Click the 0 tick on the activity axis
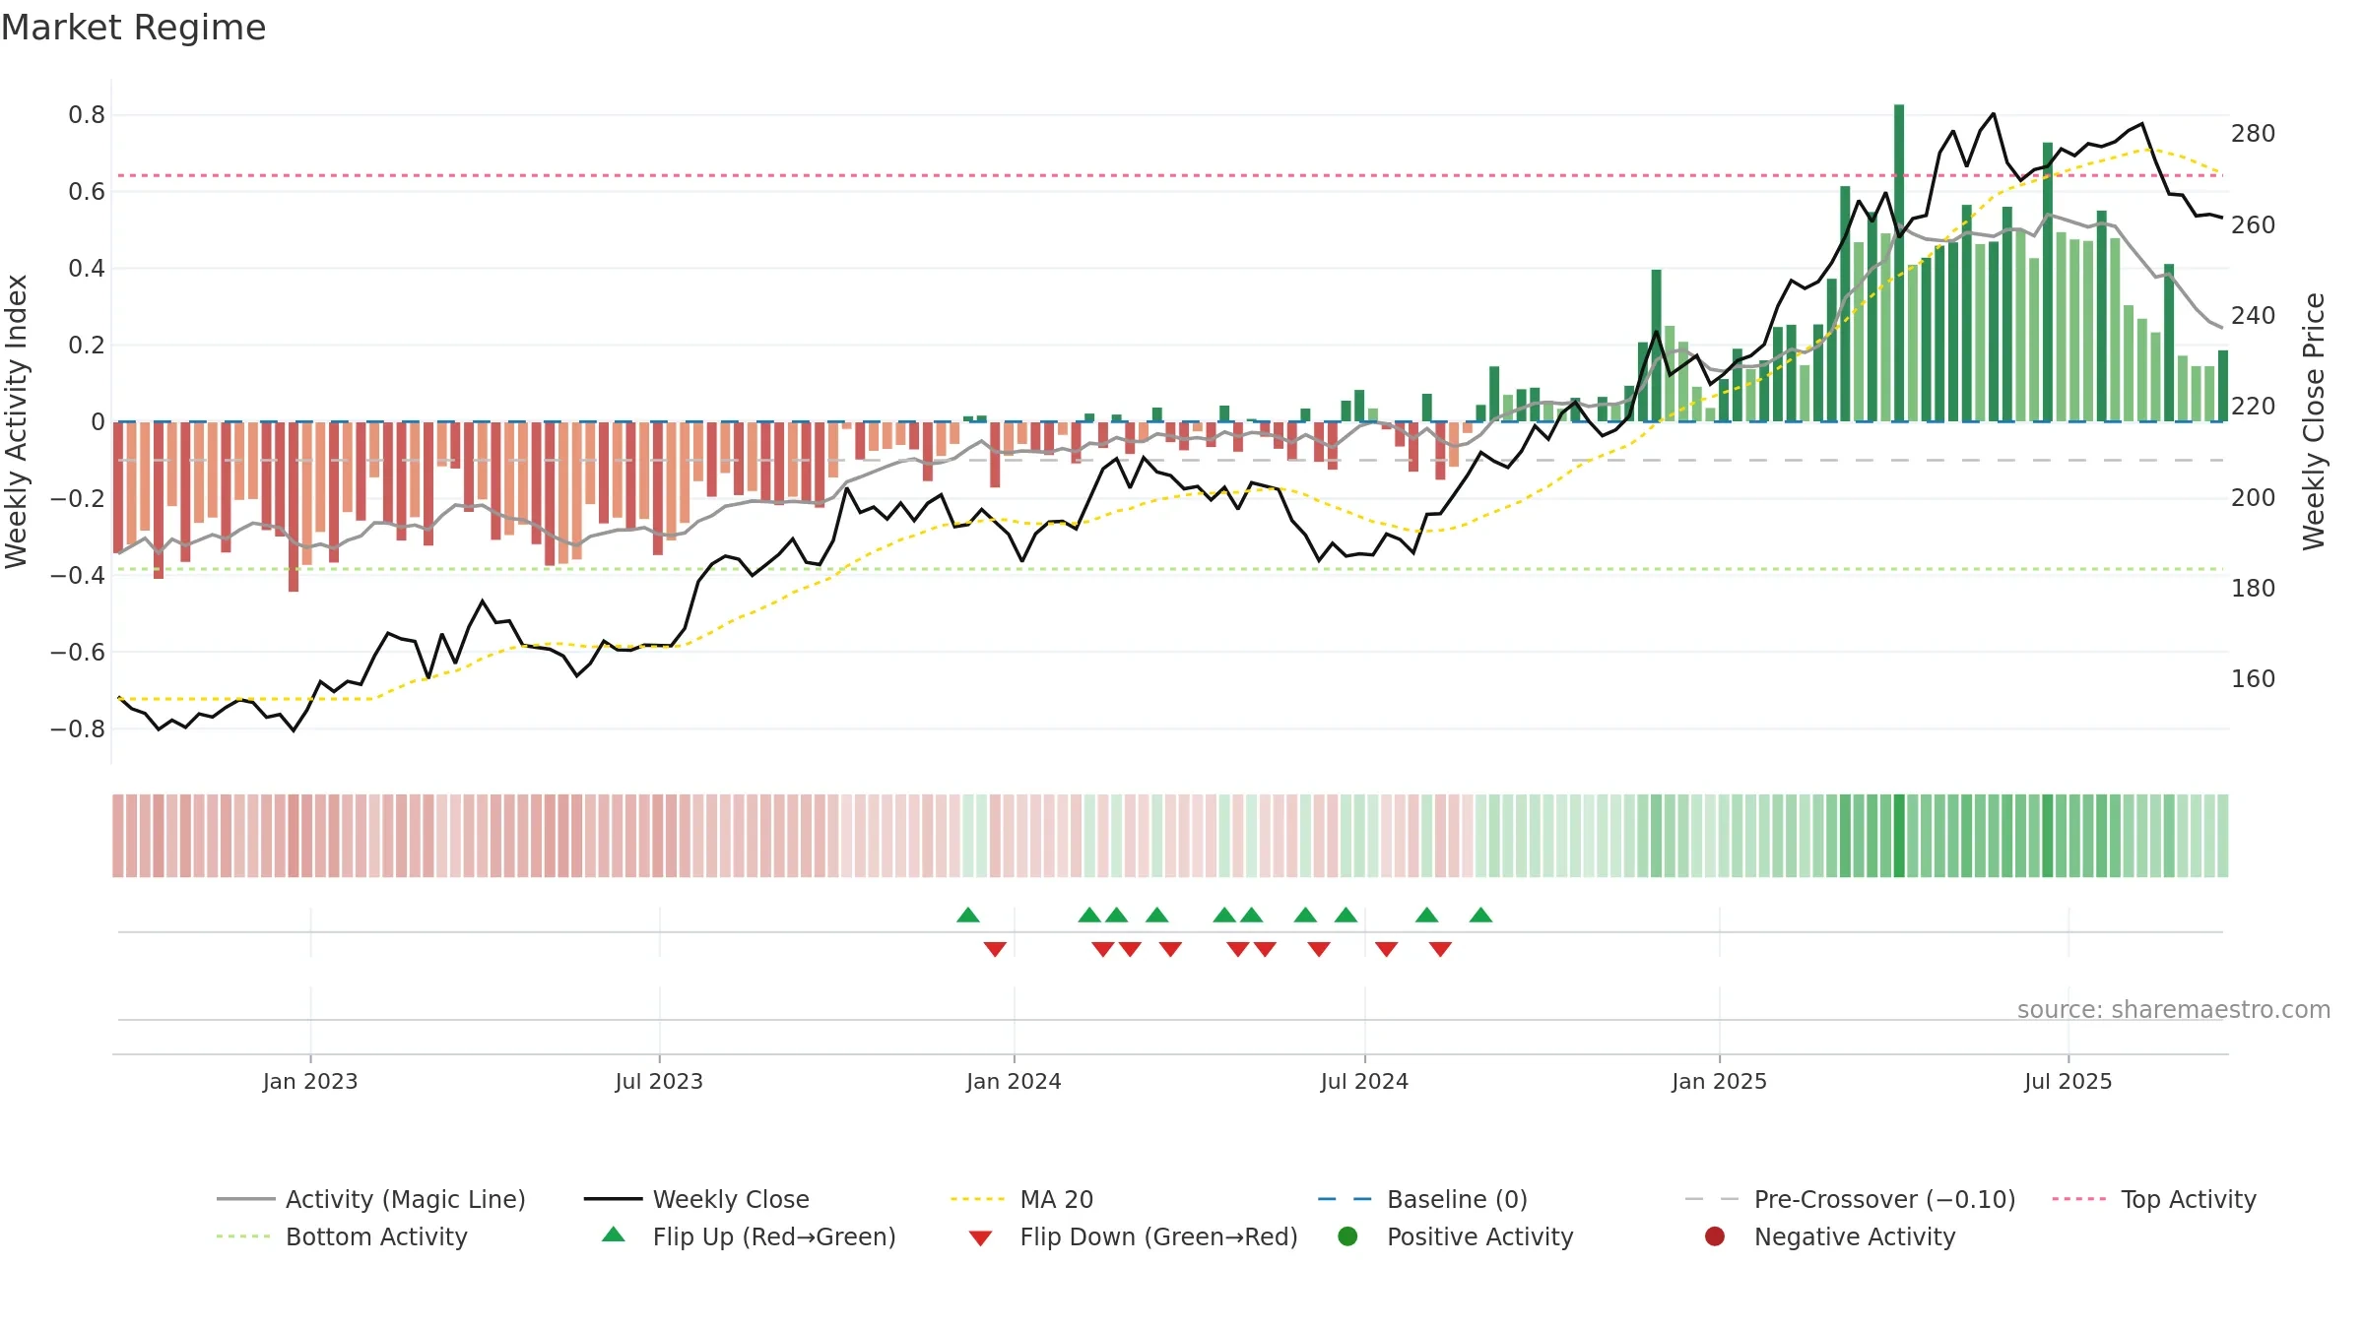 point(98,422)
